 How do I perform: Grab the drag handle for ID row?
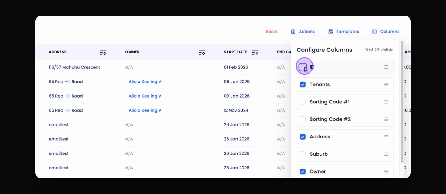pos(386,67)
